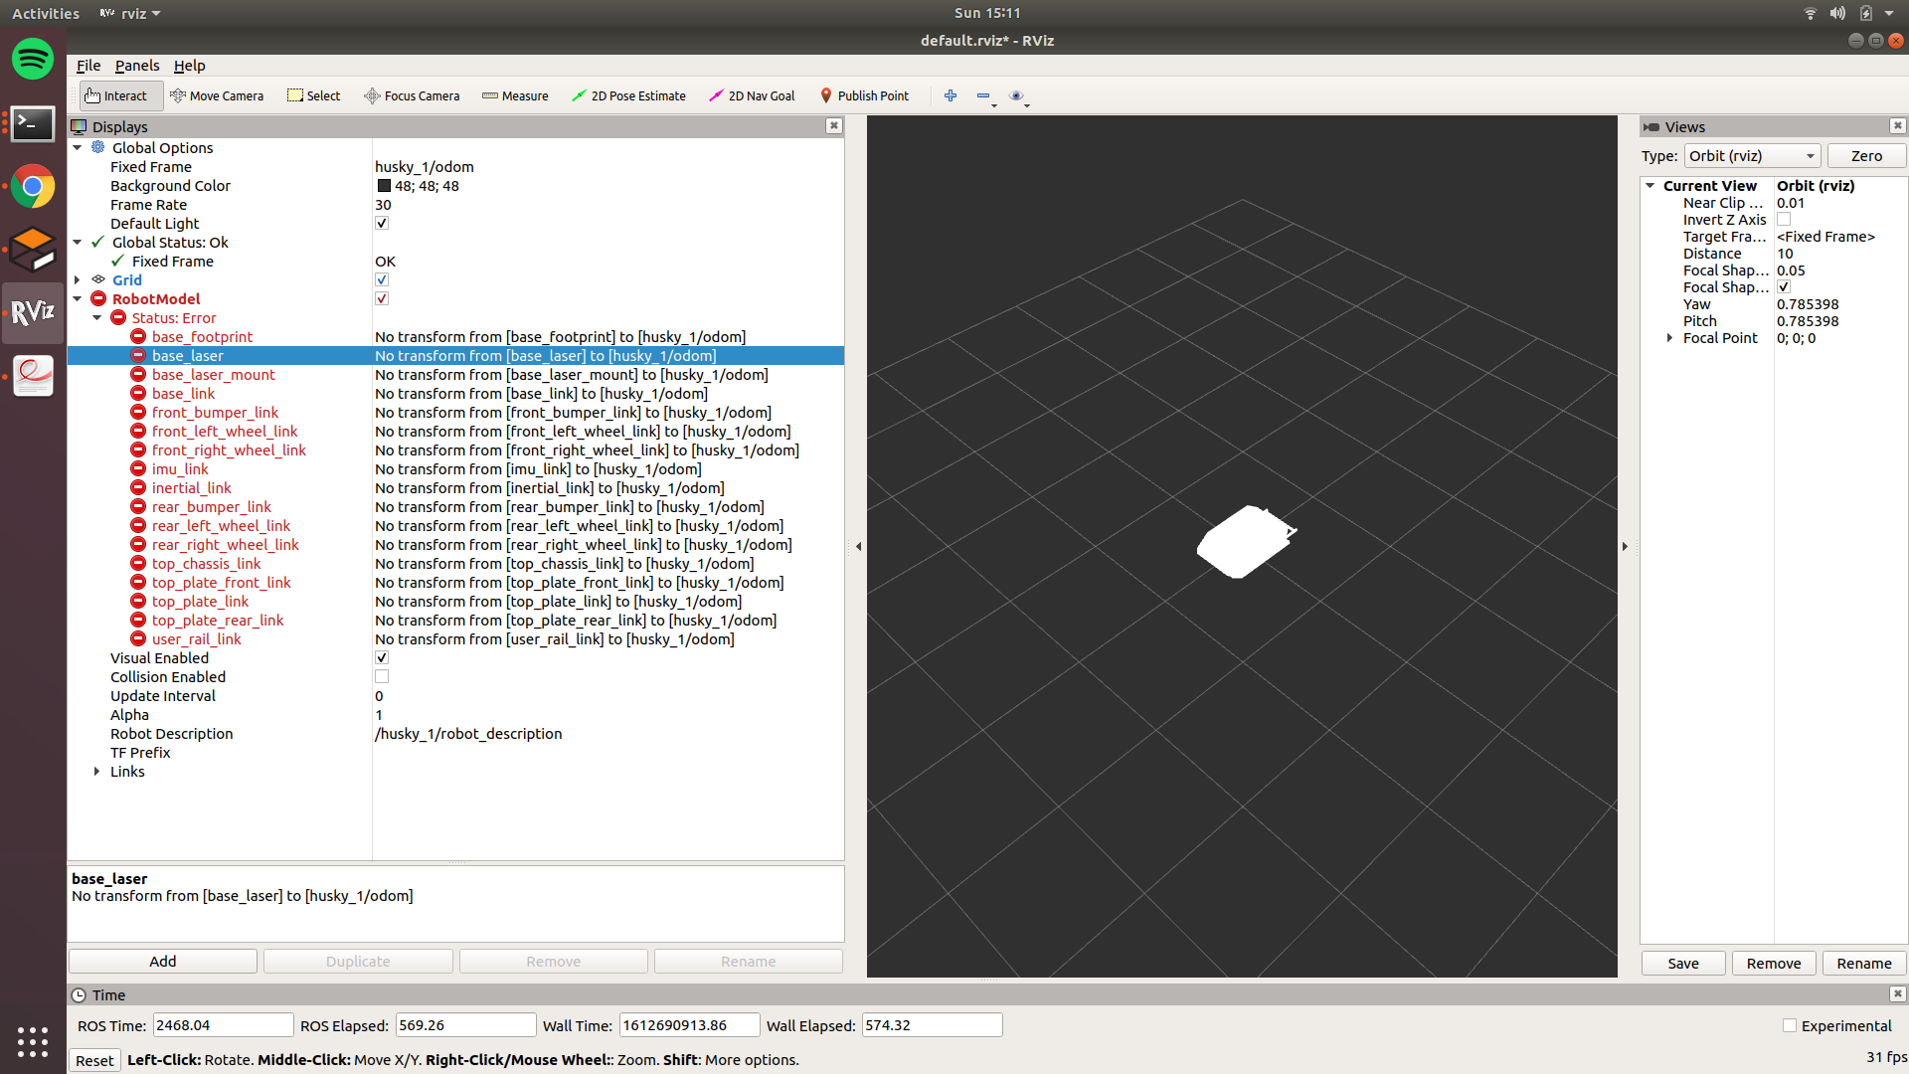Click the Global Options gear icon
1909x1074 pixels.
(x=98, y=147)
